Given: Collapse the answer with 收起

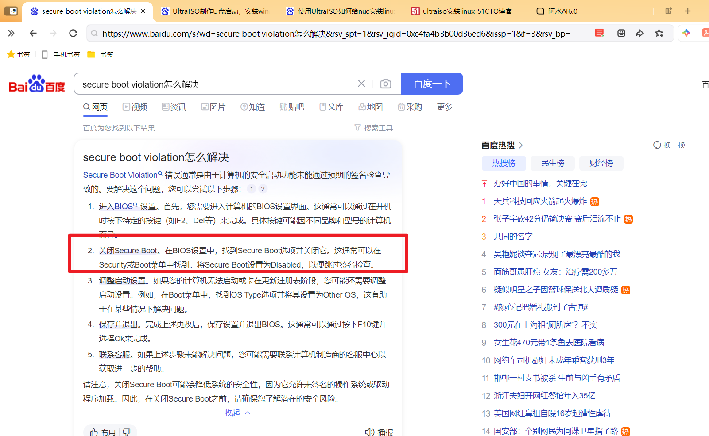Looking at the screenshot, I should point(237,413).
